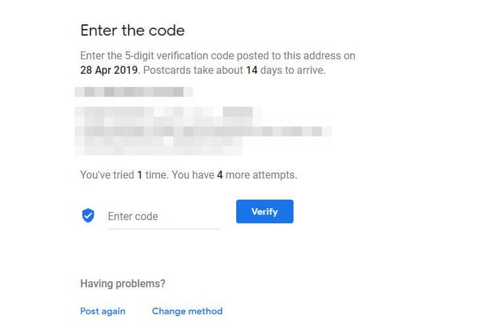This screenshot has height=336, width=500.
Task: Click the "Having problems?" label
Action: [123, 283]
